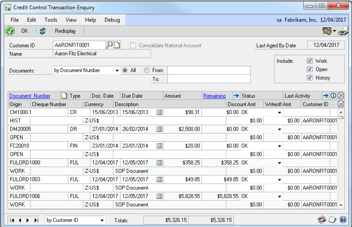Open the help question mark icon
This screenshot has height=227, width=352.
(x=343, y=220)
